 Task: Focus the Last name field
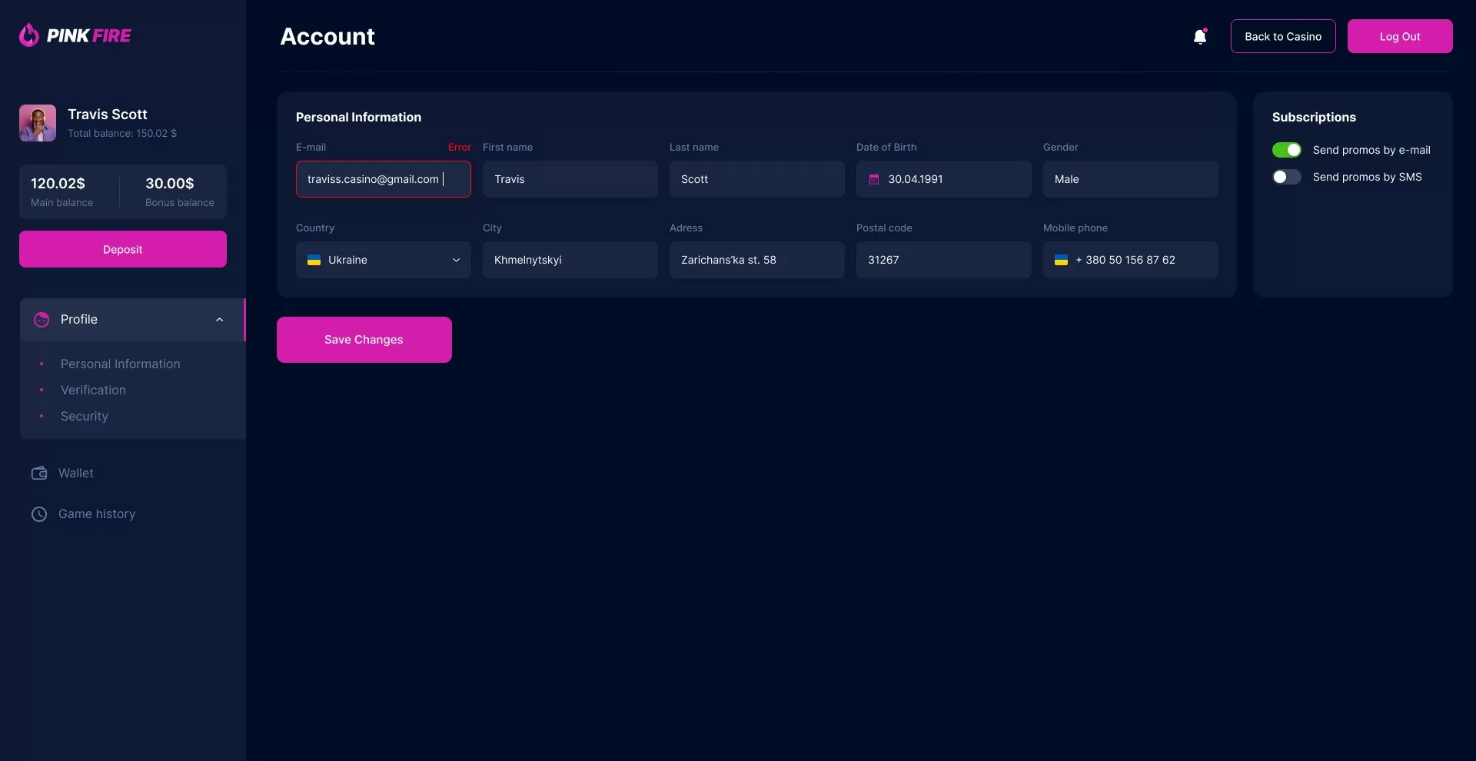click(x=757, y=179)
